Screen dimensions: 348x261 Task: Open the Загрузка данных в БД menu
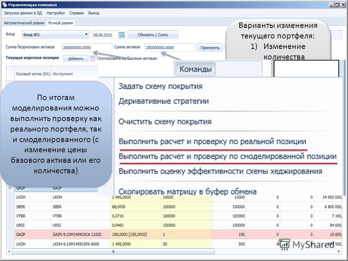23,13
